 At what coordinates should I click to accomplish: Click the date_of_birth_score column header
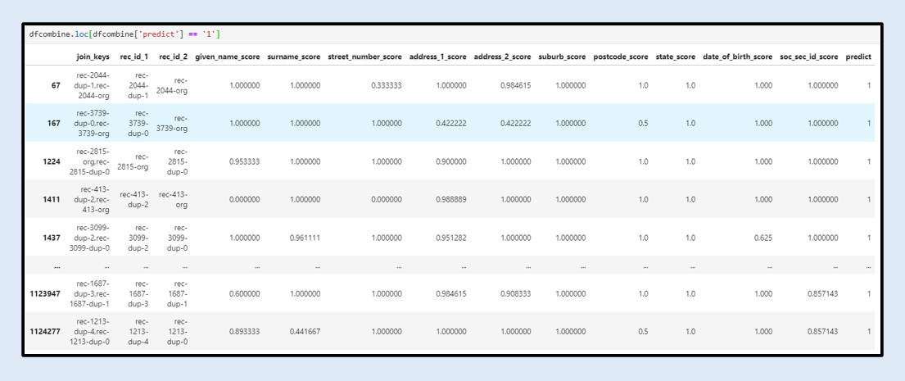(x=738, y=57)
